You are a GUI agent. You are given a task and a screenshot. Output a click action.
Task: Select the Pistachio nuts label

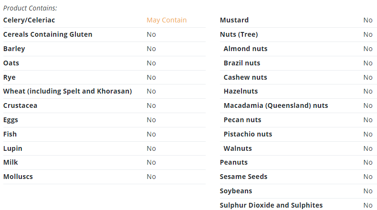[x=248, y=134]
